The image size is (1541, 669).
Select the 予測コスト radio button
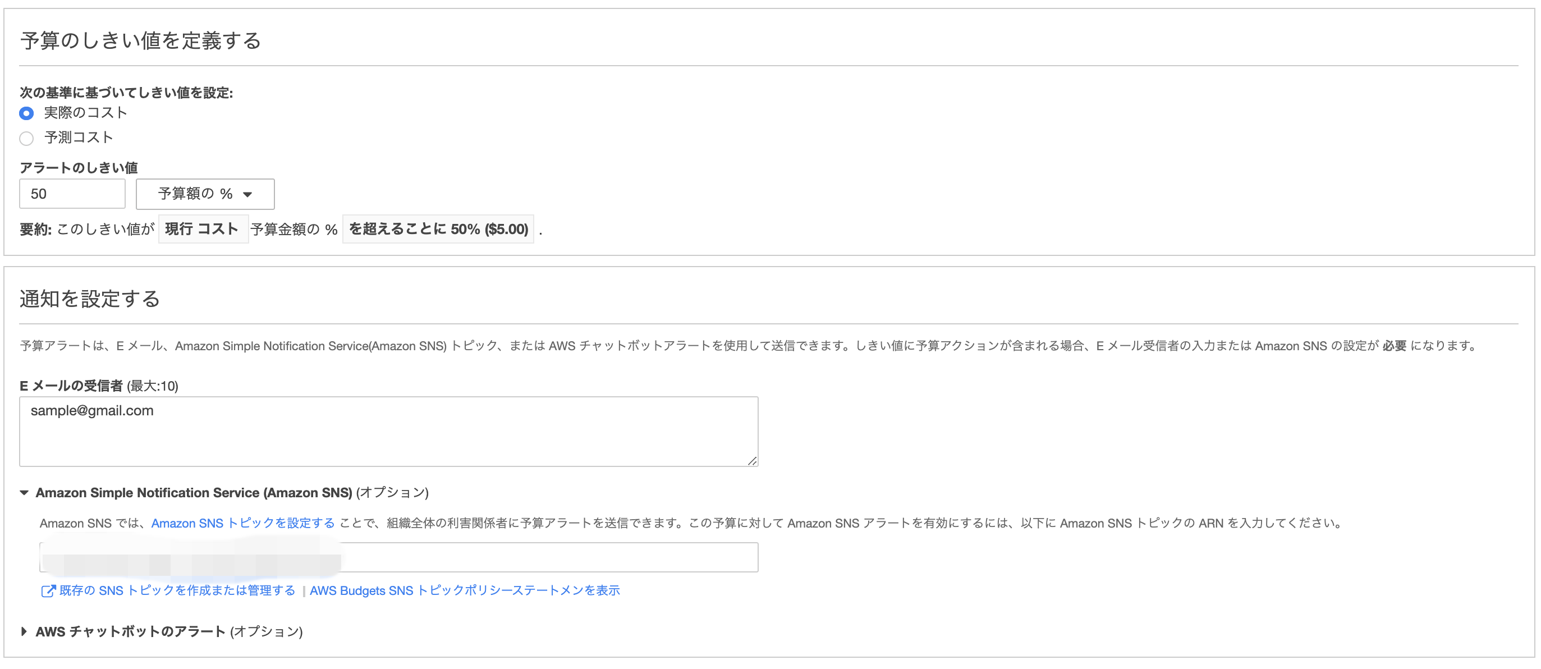(x=26, y=138)
